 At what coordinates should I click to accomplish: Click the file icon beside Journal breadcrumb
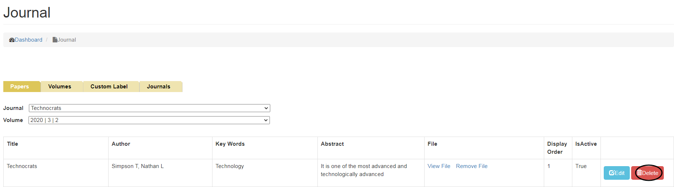(x=55, y=40)
